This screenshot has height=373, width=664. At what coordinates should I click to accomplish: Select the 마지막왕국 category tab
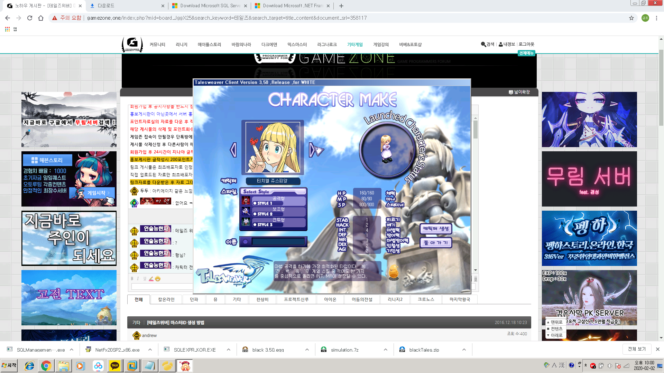(x=460, y=299)
